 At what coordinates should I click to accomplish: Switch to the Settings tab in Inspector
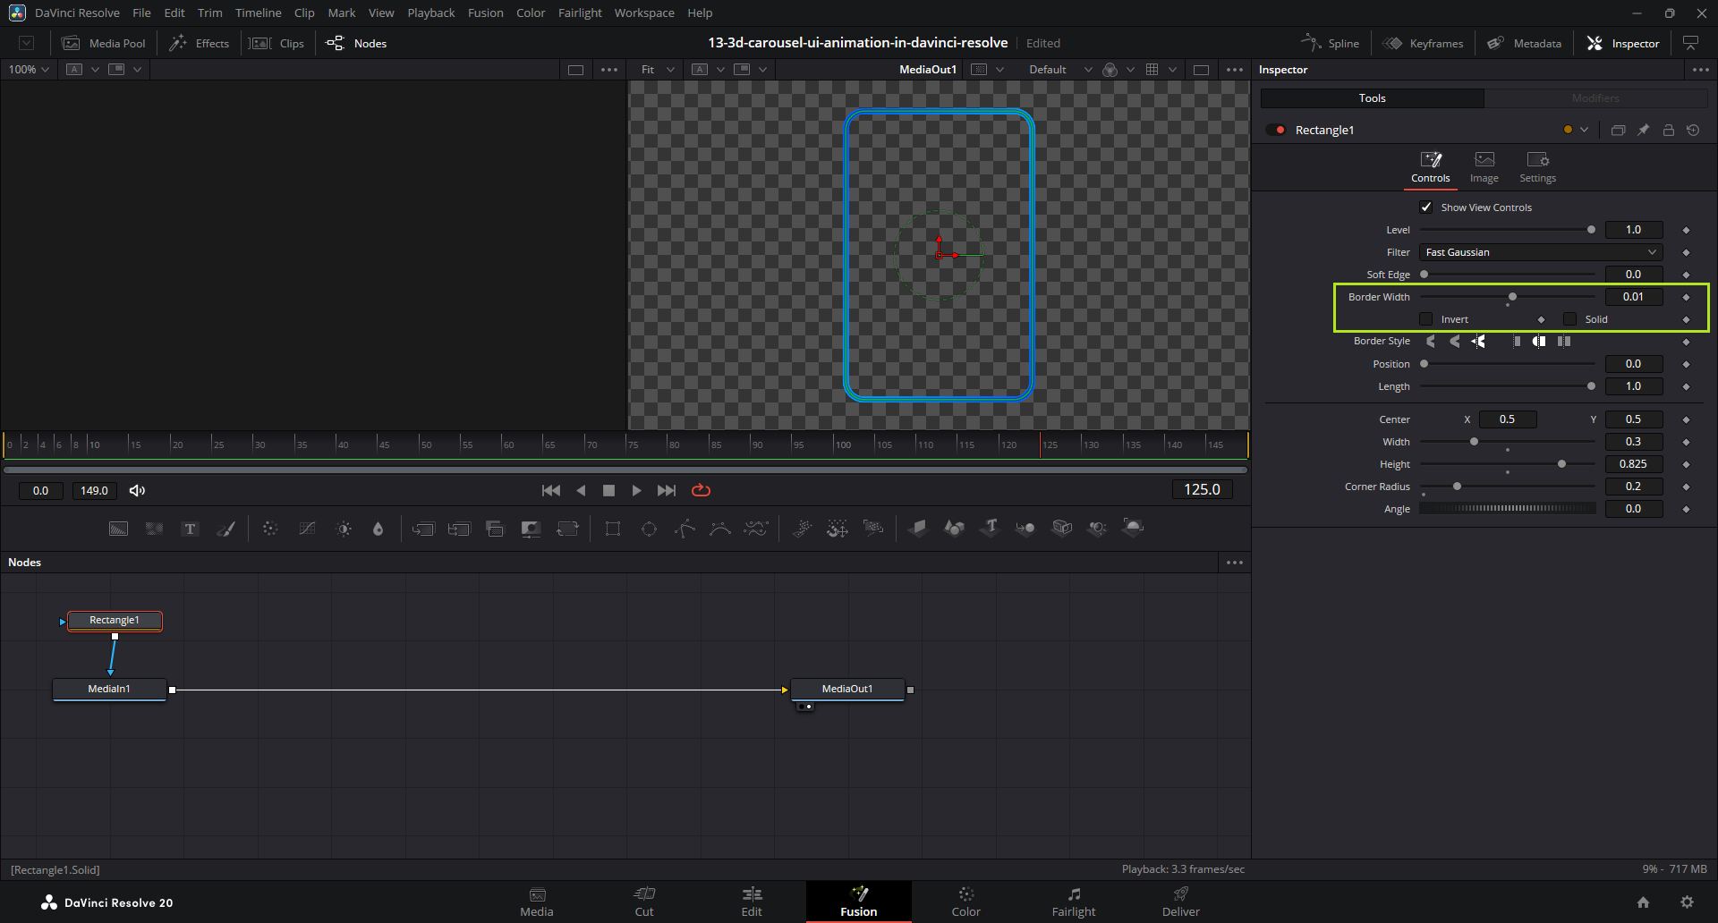click(1537, 167)
